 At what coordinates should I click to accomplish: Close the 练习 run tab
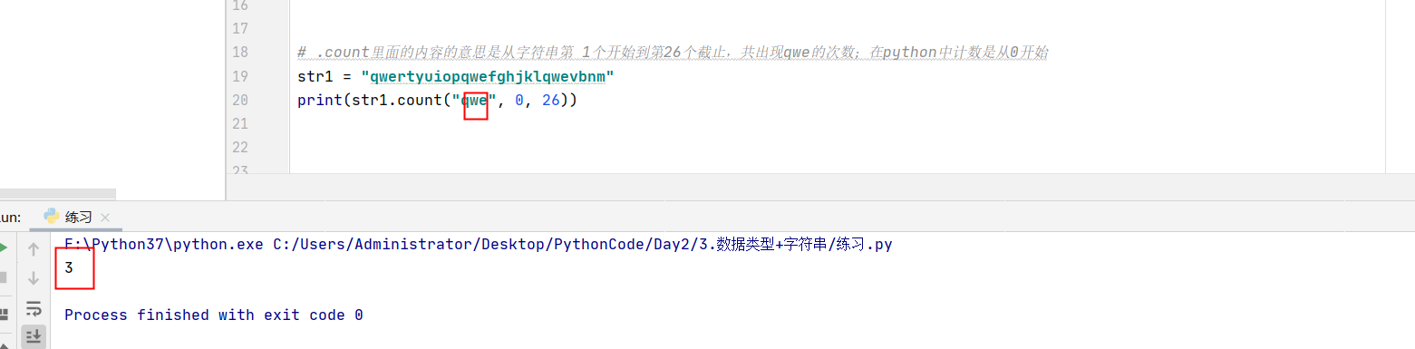click(x=105, y=218)
